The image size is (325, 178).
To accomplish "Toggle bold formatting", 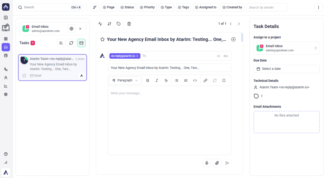I will pos(148,80).
